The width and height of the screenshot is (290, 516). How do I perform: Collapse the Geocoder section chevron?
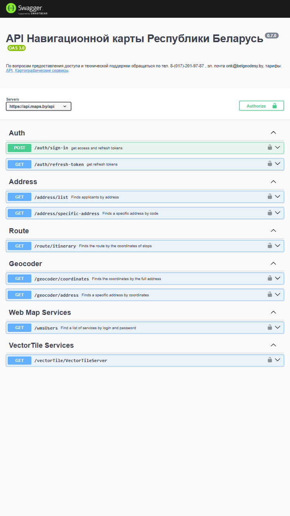(x=273, y=263)
